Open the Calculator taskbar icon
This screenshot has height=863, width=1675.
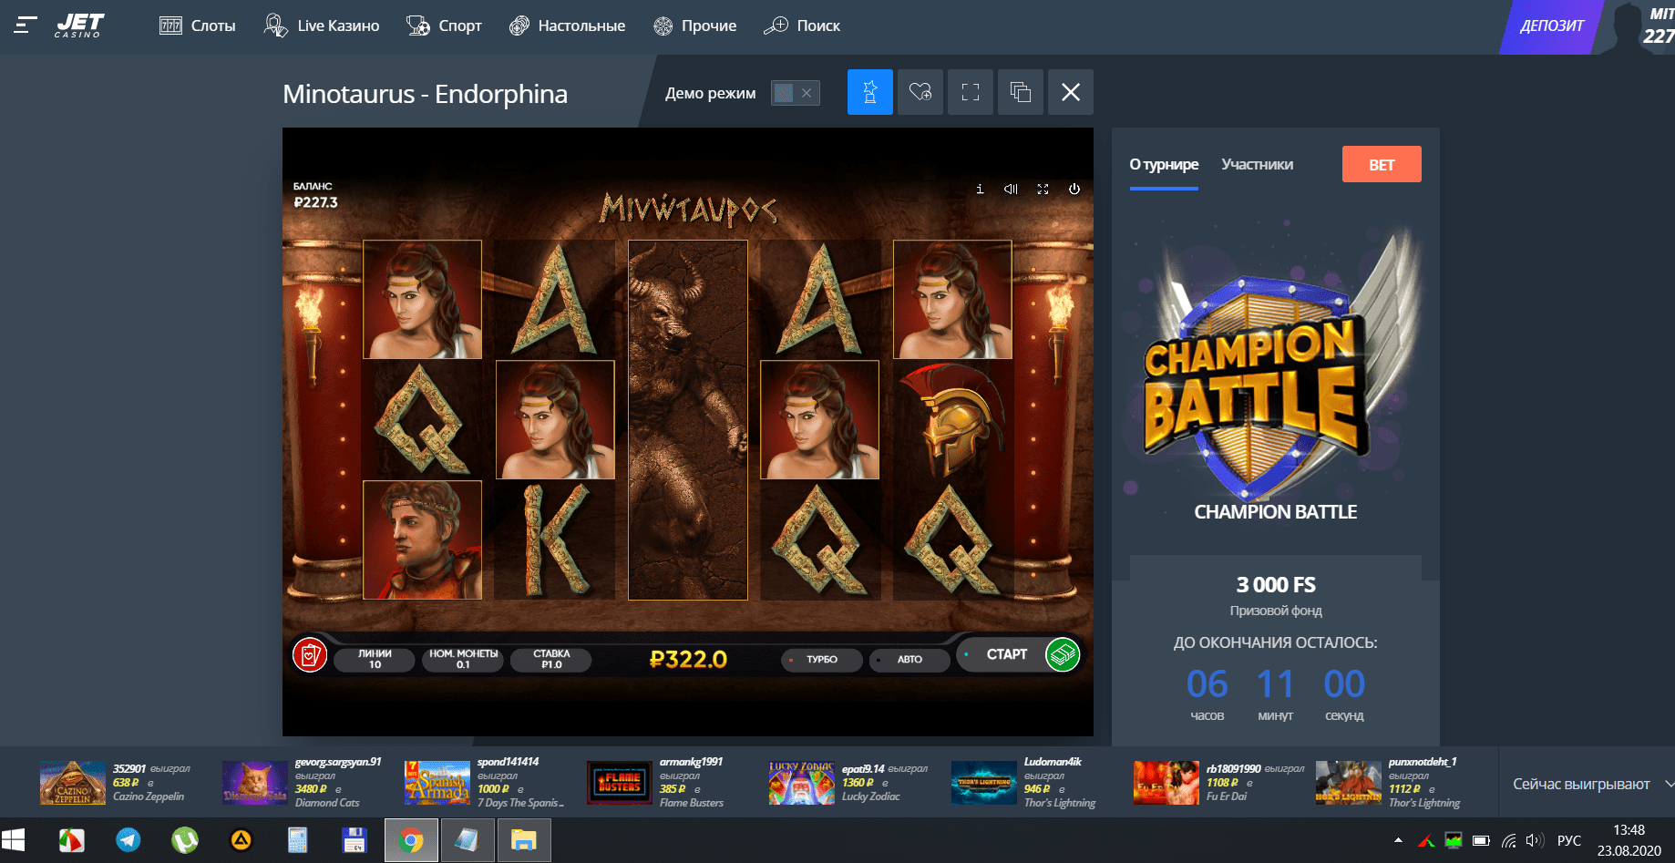(298, 840)
